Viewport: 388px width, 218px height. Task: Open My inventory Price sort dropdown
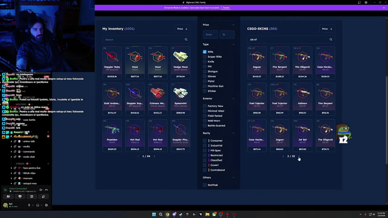click(x=182, y=29)
